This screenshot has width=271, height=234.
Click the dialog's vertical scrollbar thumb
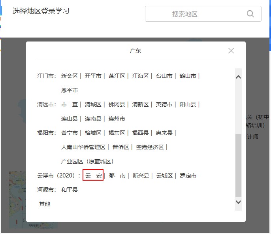tap(238, 165)
